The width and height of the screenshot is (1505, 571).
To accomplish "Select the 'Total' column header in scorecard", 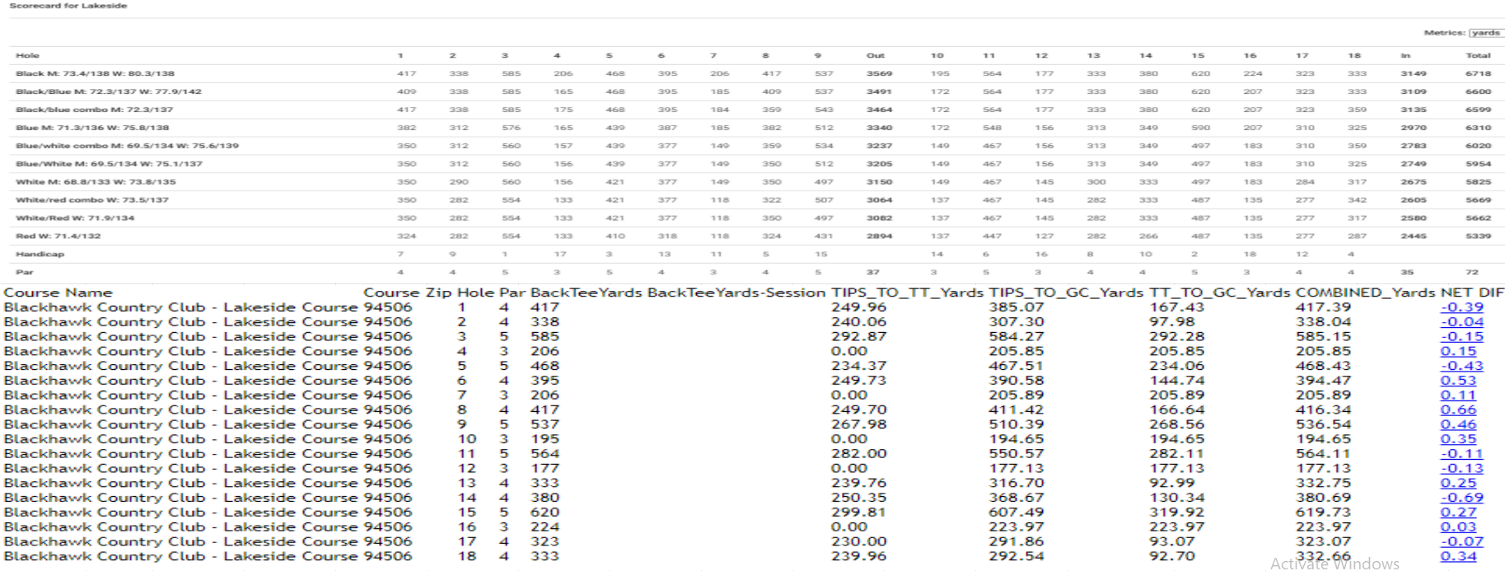I will 1478,56.
